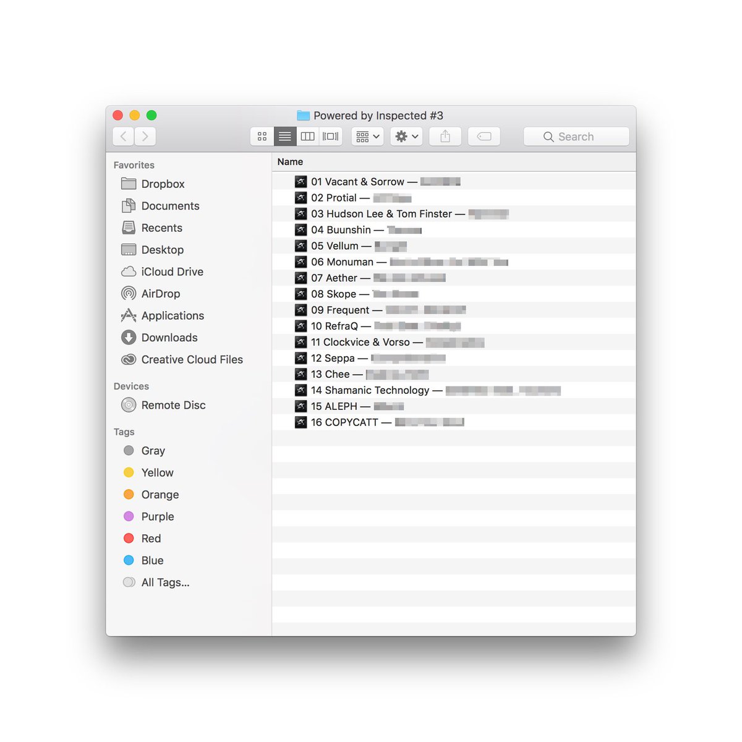This screenshot has height=742, width=742.
Task: Switch to column view
Action: coord(307,136)
